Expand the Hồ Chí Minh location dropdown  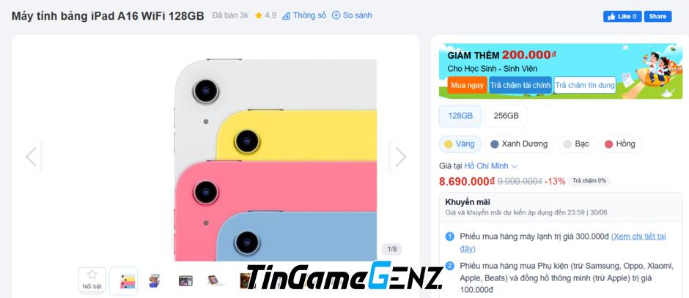(491, 166)
